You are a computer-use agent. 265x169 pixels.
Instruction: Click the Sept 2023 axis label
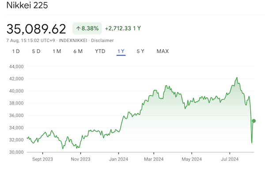pyautogui.click(x=42, y=159)
